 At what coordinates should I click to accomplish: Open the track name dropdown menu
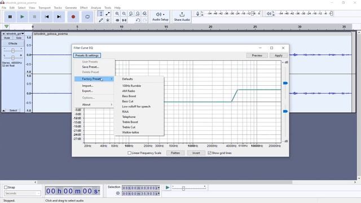pyautogui.click(x=15, y=34)
